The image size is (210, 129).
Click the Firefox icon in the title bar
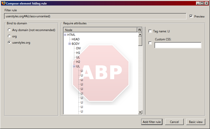3,3
